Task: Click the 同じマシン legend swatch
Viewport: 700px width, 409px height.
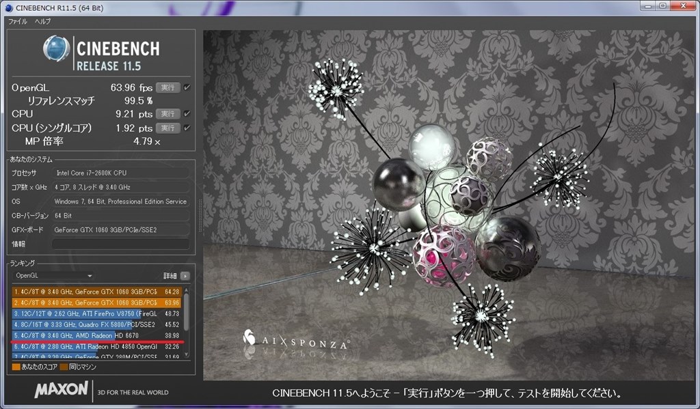Action: [x=64, y=367]
